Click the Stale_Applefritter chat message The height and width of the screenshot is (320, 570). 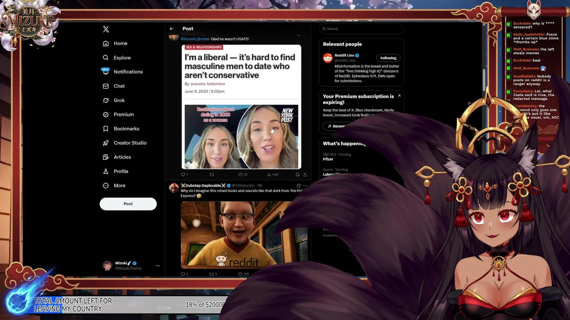click(535, 39)
